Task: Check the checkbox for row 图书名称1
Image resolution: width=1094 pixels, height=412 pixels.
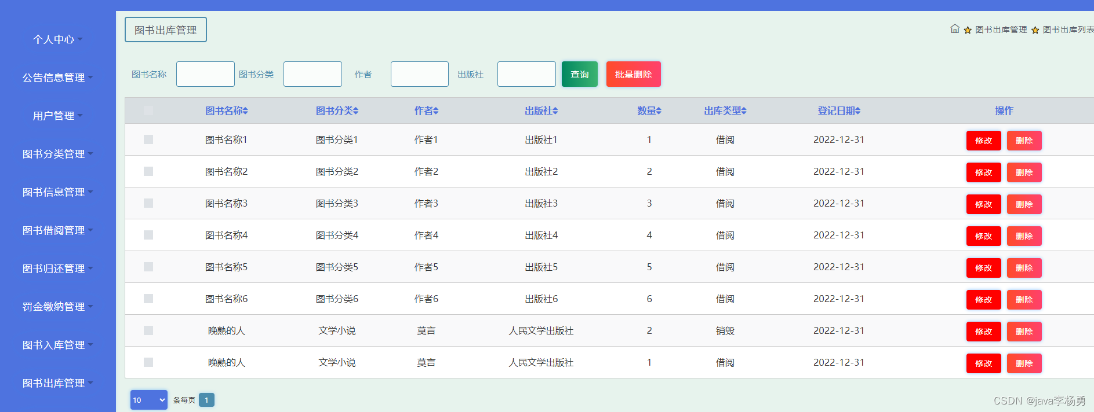Action: tap(148, 139)
